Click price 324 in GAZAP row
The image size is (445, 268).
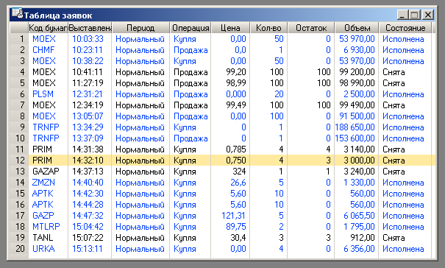tap(239, 172)
